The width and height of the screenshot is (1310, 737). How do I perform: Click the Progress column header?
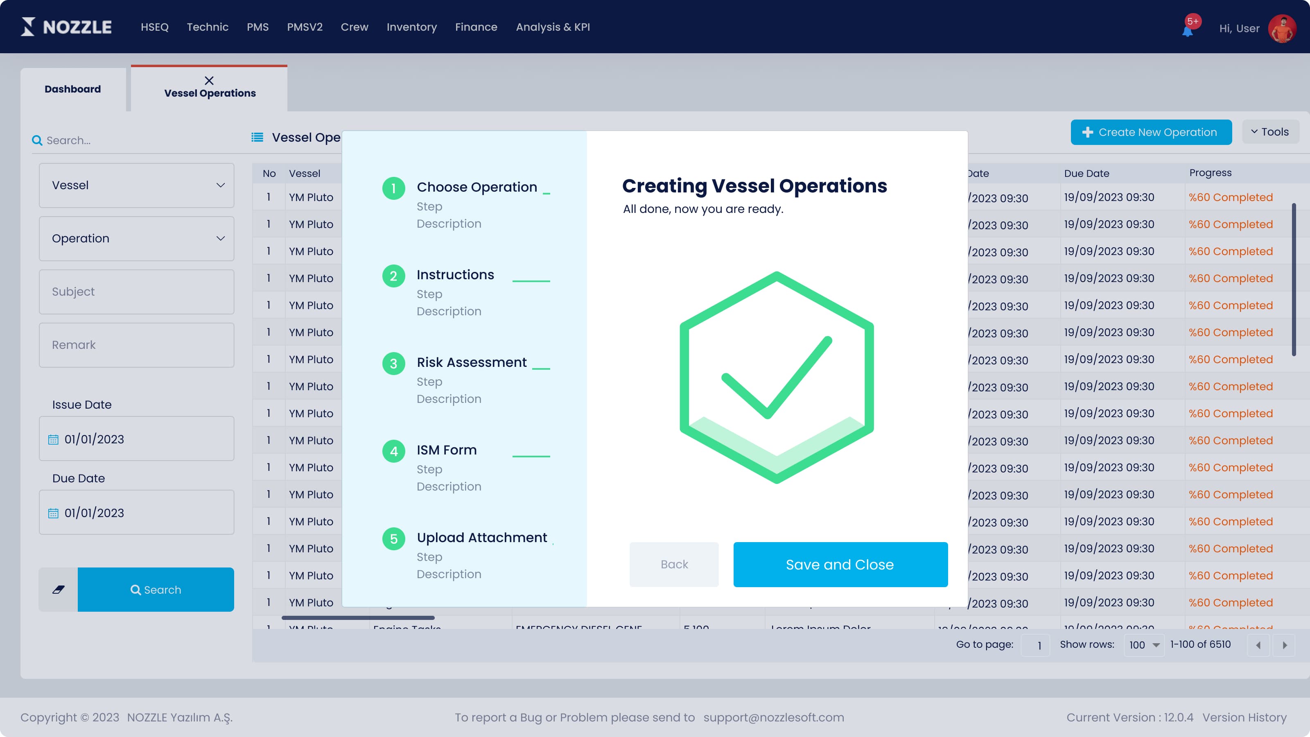click(x=1211, y=173)
